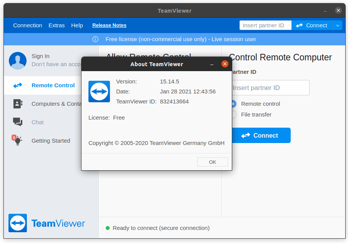Select the File transfer radio option
The height and width of the screenshot is (243, 348).
(x=234, y=115)
